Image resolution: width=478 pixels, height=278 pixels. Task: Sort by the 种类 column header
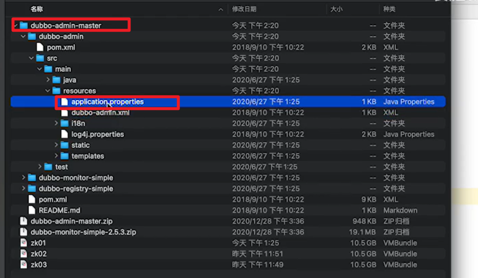(x=389, y=9)
